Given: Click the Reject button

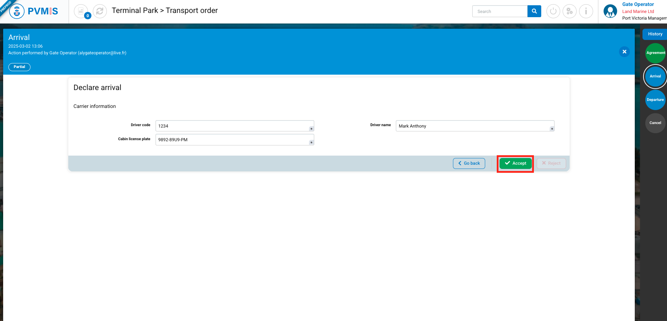Looking at the screenshot, I should [x=551, y=163].
